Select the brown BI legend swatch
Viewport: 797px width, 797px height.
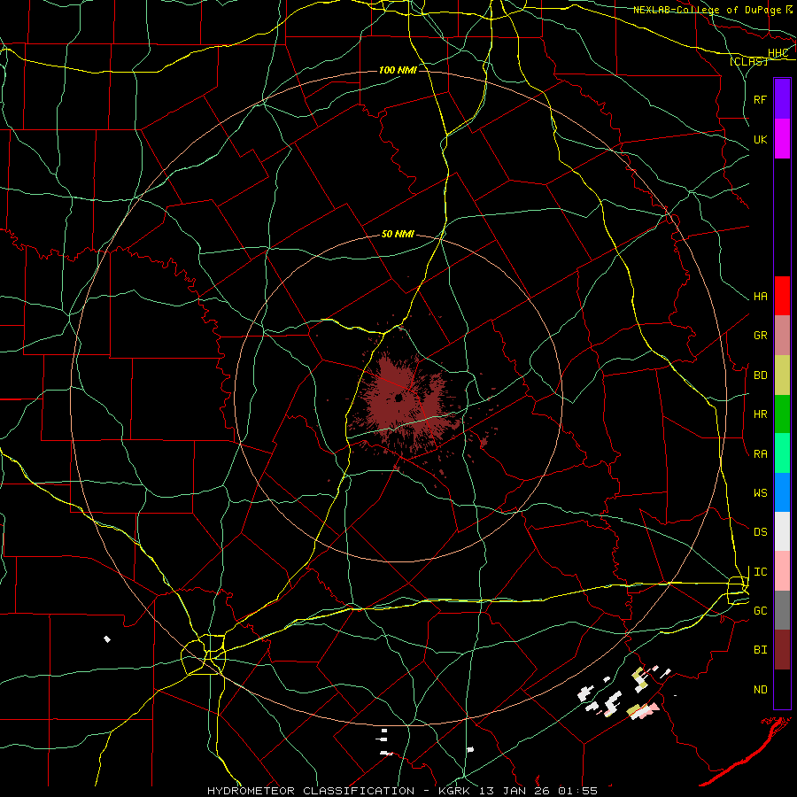(x=782, y=650)
